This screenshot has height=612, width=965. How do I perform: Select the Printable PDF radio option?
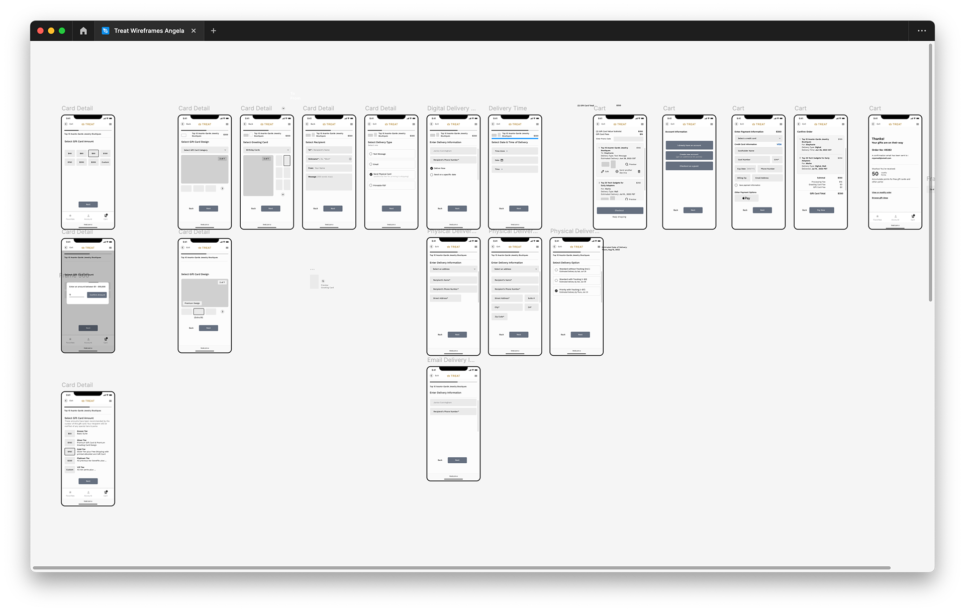click(x=371, y=185)
